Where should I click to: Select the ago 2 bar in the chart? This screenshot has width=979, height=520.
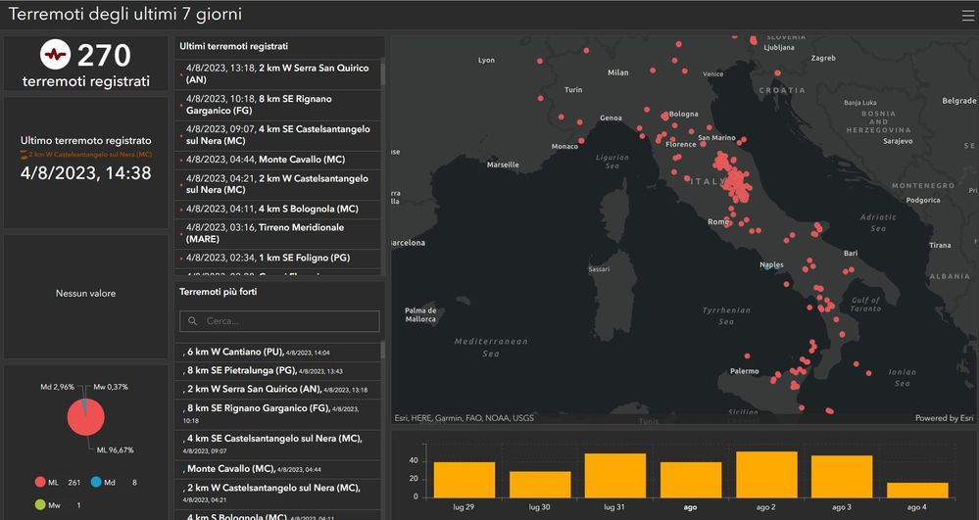click(766, 474)
